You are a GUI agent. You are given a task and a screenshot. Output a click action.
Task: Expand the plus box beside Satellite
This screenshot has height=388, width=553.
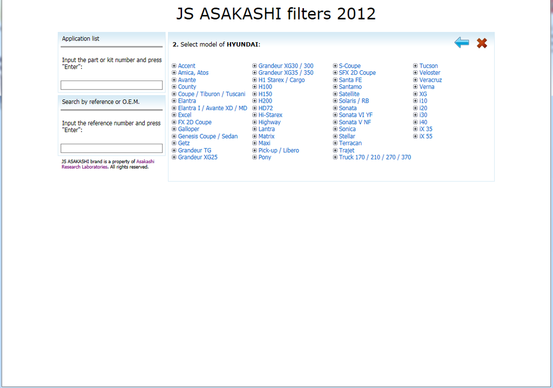[x=335, y=94]
